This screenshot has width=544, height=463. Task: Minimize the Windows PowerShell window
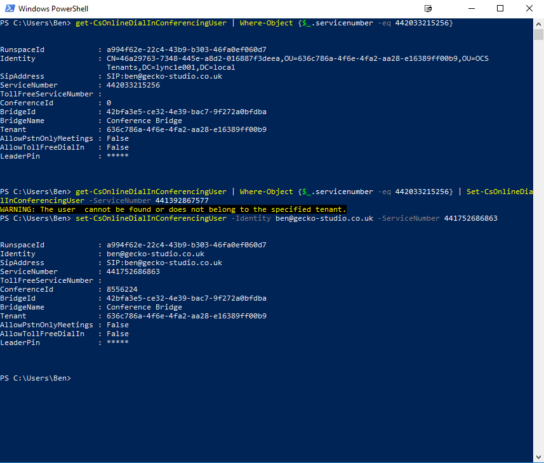tap(471, 8)
